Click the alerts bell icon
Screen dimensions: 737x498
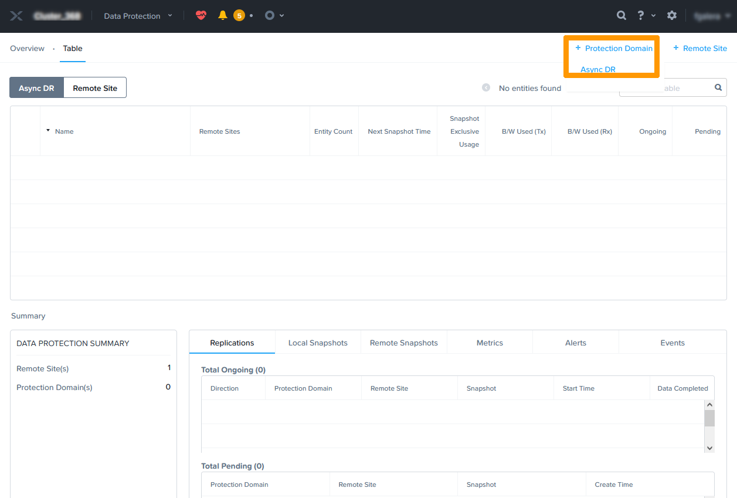223,16
